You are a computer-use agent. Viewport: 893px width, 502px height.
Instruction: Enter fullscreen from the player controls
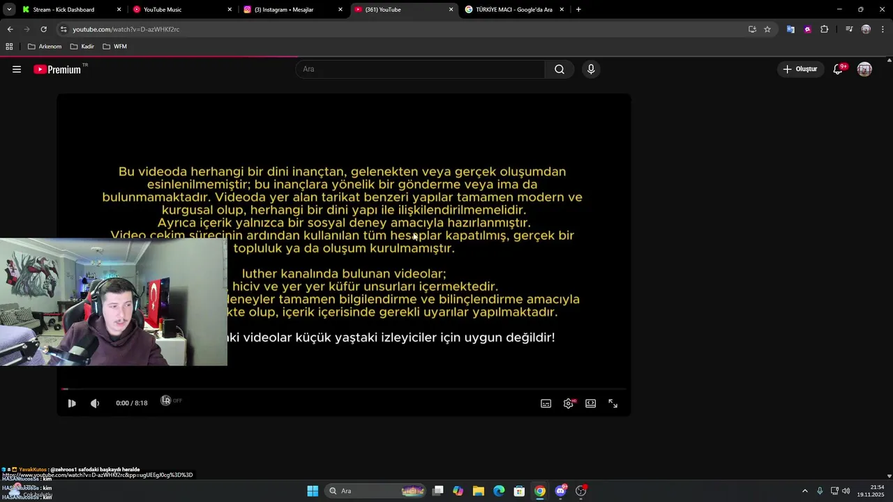click(613, 404)
